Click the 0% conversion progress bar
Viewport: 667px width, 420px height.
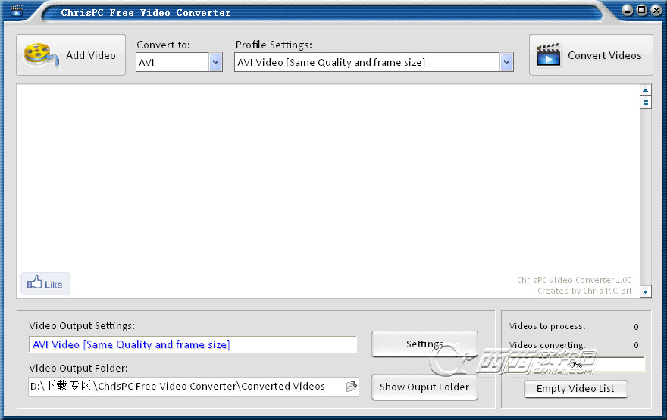pos(576,364)
